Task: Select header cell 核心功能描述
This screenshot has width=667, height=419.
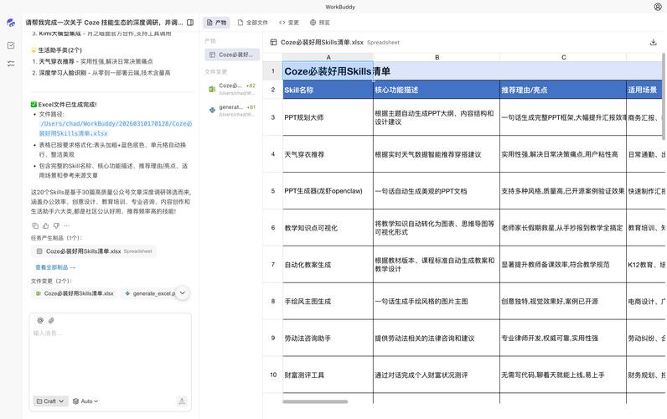Action: click(437, 90)
